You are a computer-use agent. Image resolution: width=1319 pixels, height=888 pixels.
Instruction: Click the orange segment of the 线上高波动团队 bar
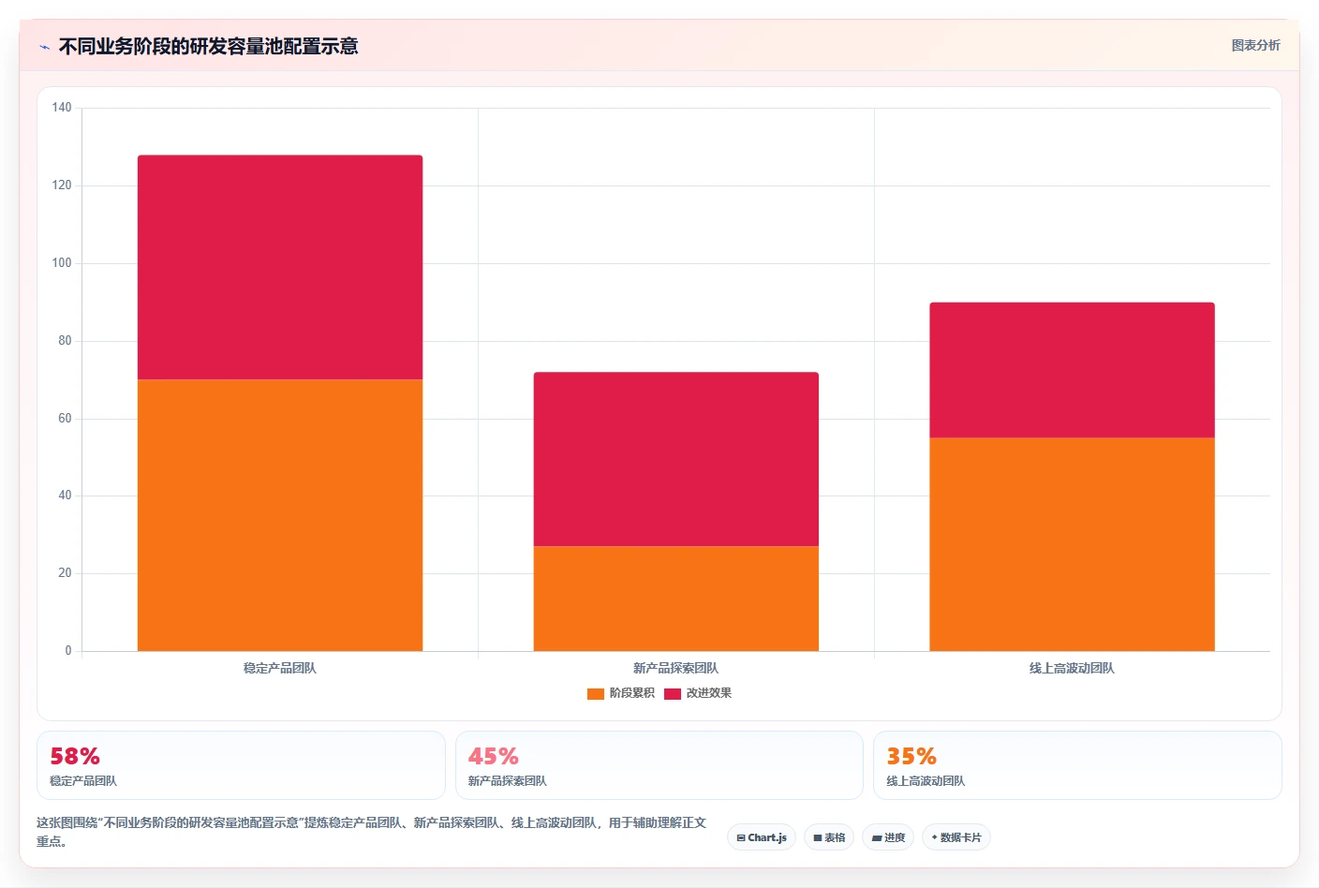(x=1072, y=544)
